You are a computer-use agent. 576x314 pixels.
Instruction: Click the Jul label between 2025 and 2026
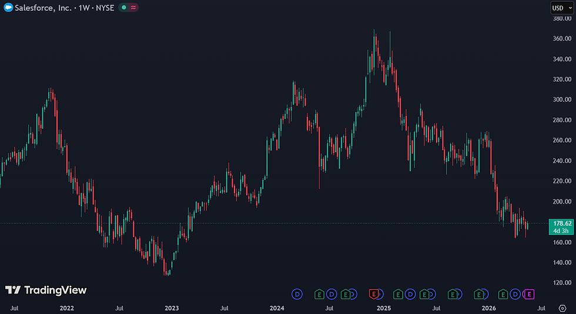tap(436, 308)
